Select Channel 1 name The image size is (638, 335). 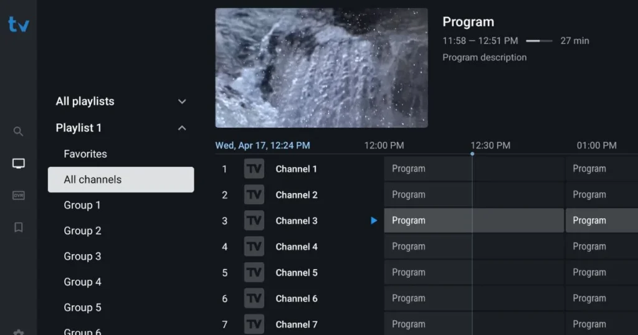tap(296, 169)
